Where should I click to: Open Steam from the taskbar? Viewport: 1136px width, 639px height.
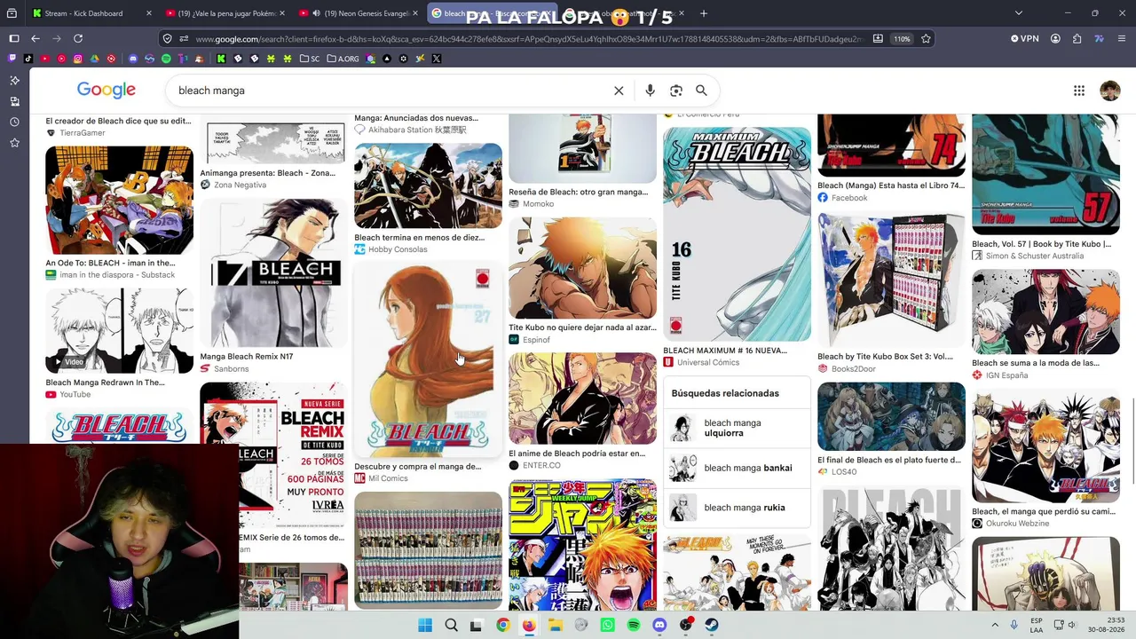click(712, 625)
